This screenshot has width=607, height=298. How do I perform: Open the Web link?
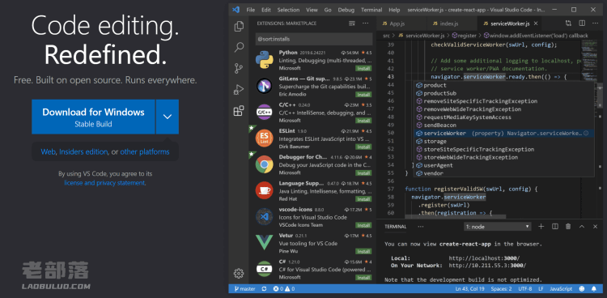pyautogui.click(x=49, y=152)
